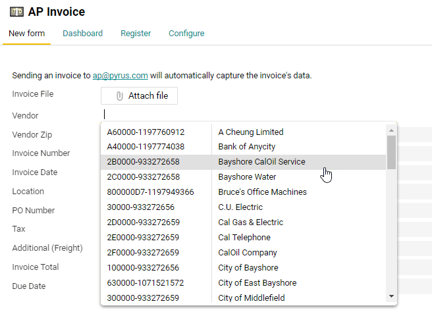Pick City of Middlefield vendor

[252, 298]
